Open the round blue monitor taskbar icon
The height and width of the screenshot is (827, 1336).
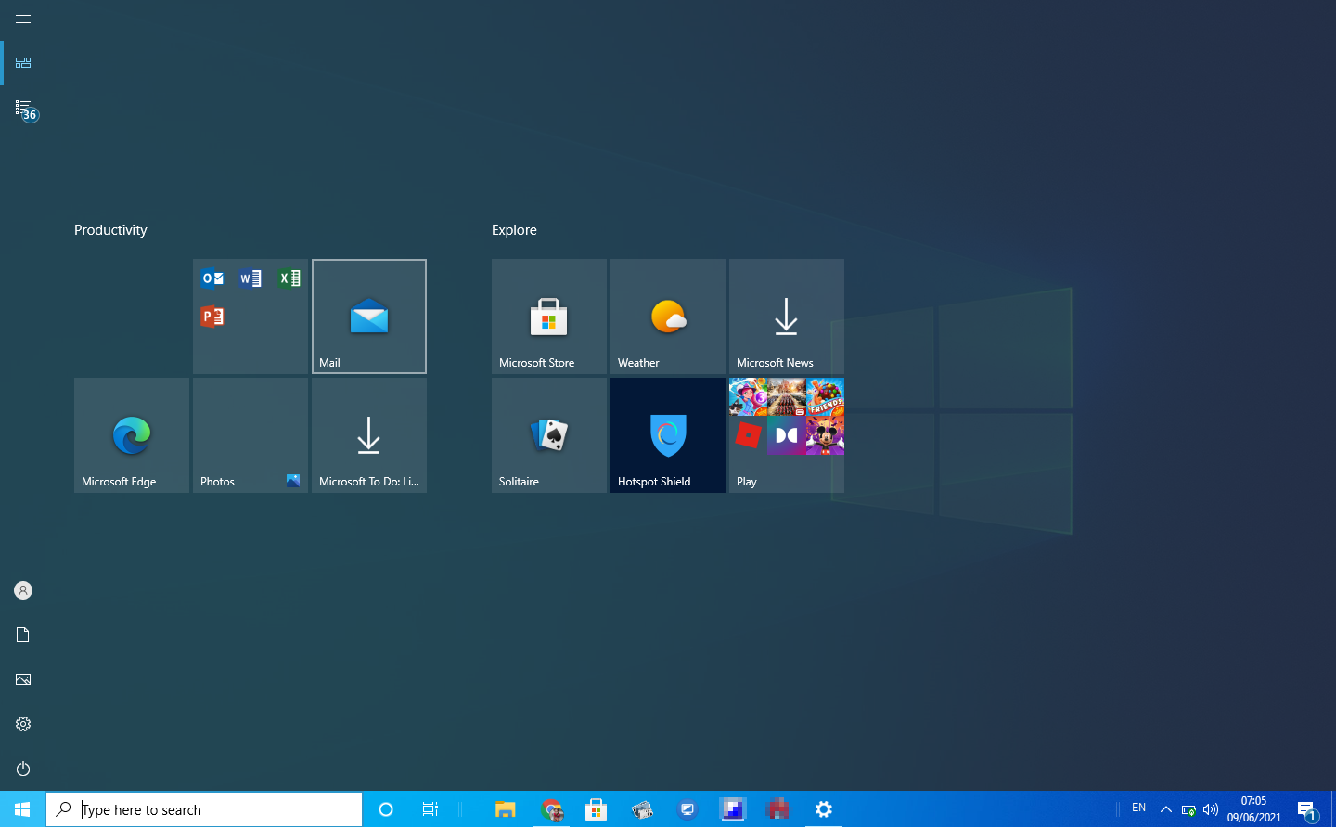[687, 809]
